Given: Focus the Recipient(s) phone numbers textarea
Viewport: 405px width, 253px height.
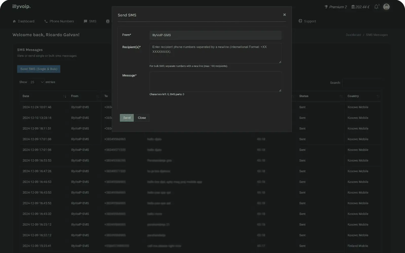Looking at the screenshot, I should 215,53.
